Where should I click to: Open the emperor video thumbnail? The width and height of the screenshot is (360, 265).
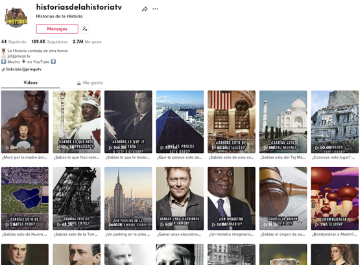77,122
